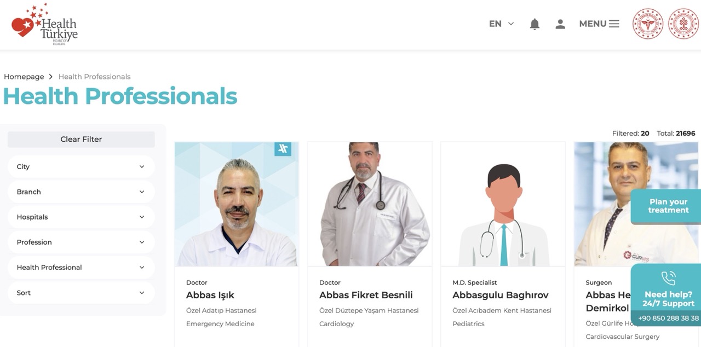
Task: Click the first red Ministry seal emblem
Action: pos(648,24)
